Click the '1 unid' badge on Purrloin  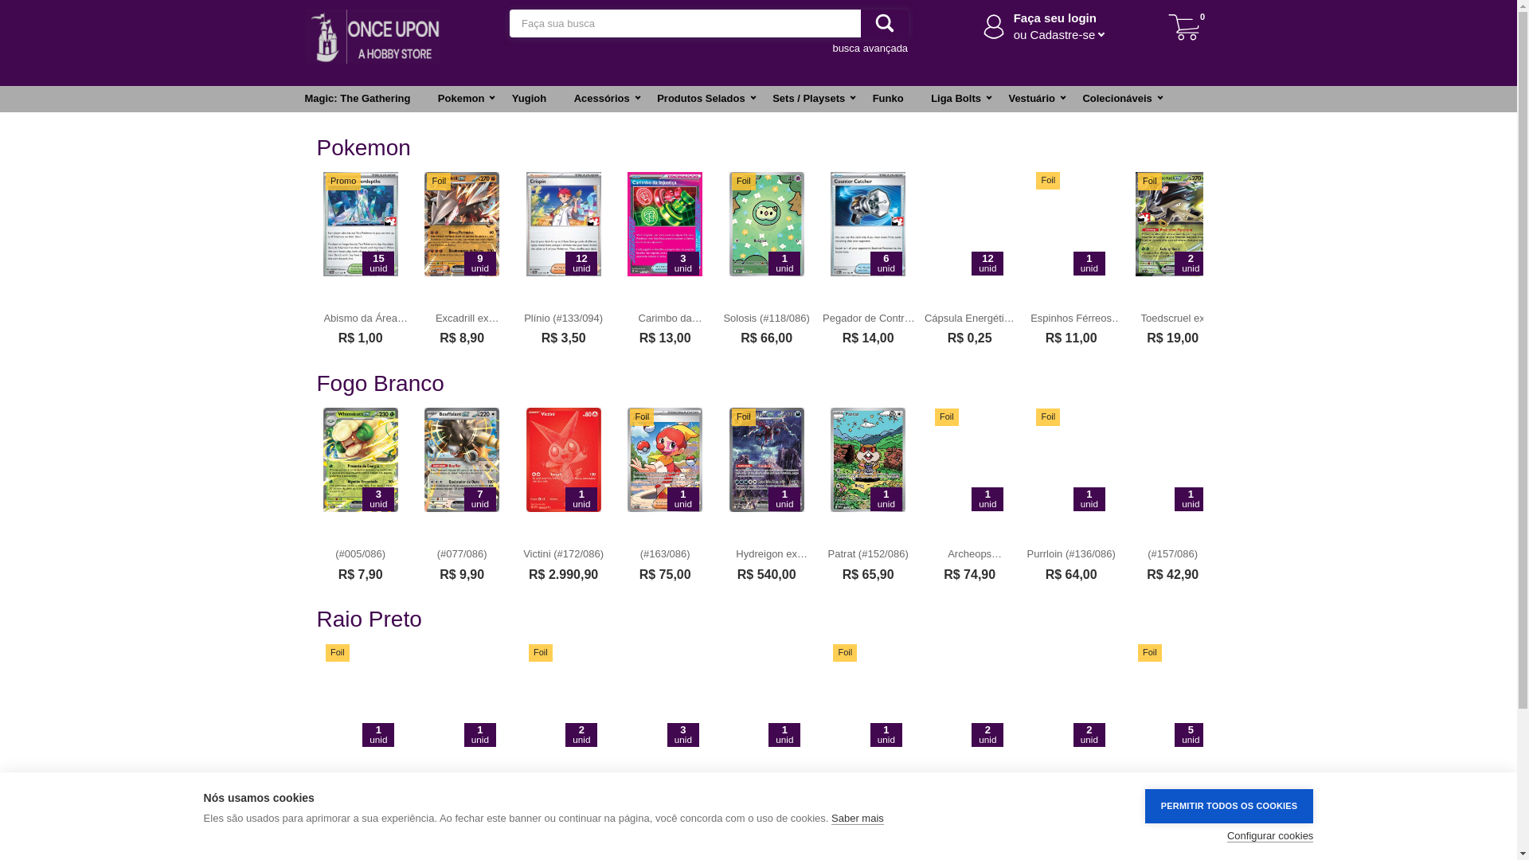pyautogui.click(x=1089, y=499)
